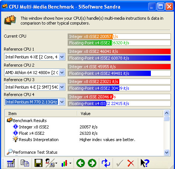Click scroll up arrow in results list
The image size is (175, 169).
(166, 113)
